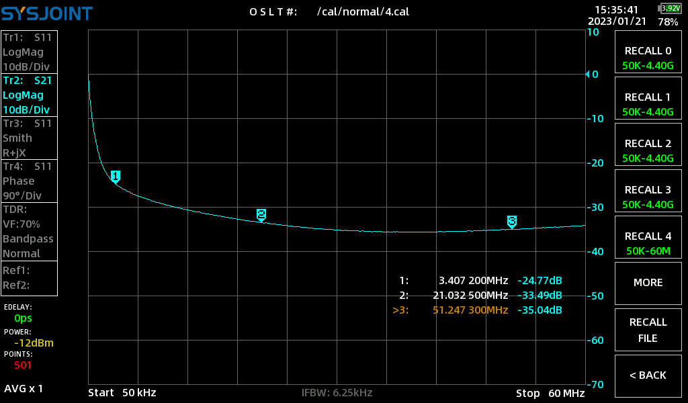Enable the Tr3 S11 Smith trace

[29, 138]
